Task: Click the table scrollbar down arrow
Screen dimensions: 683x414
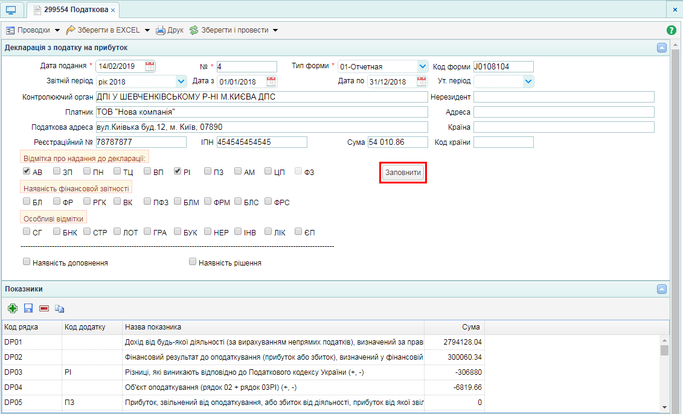Action: point(664,407)
